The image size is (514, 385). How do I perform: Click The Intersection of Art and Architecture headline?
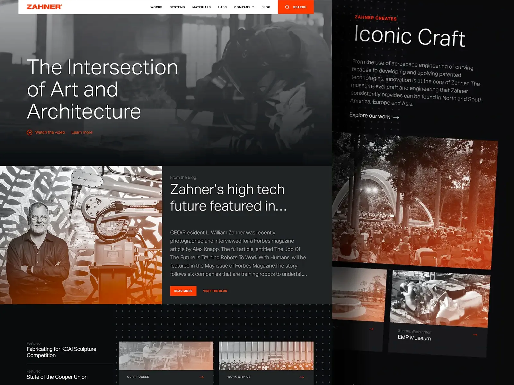tap(102, 89)
